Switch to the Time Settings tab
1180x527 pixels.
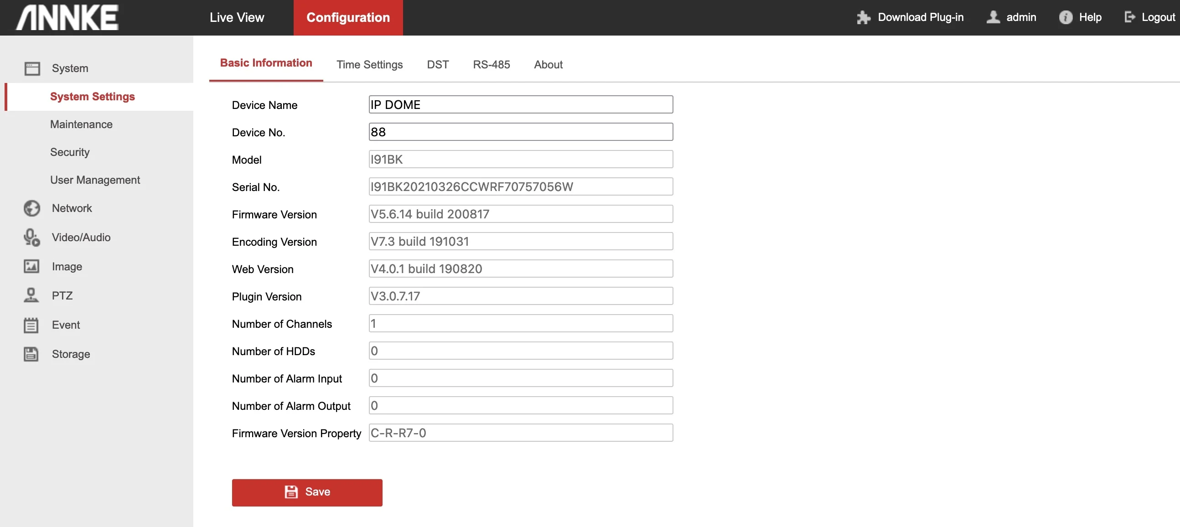coord(369,65)
